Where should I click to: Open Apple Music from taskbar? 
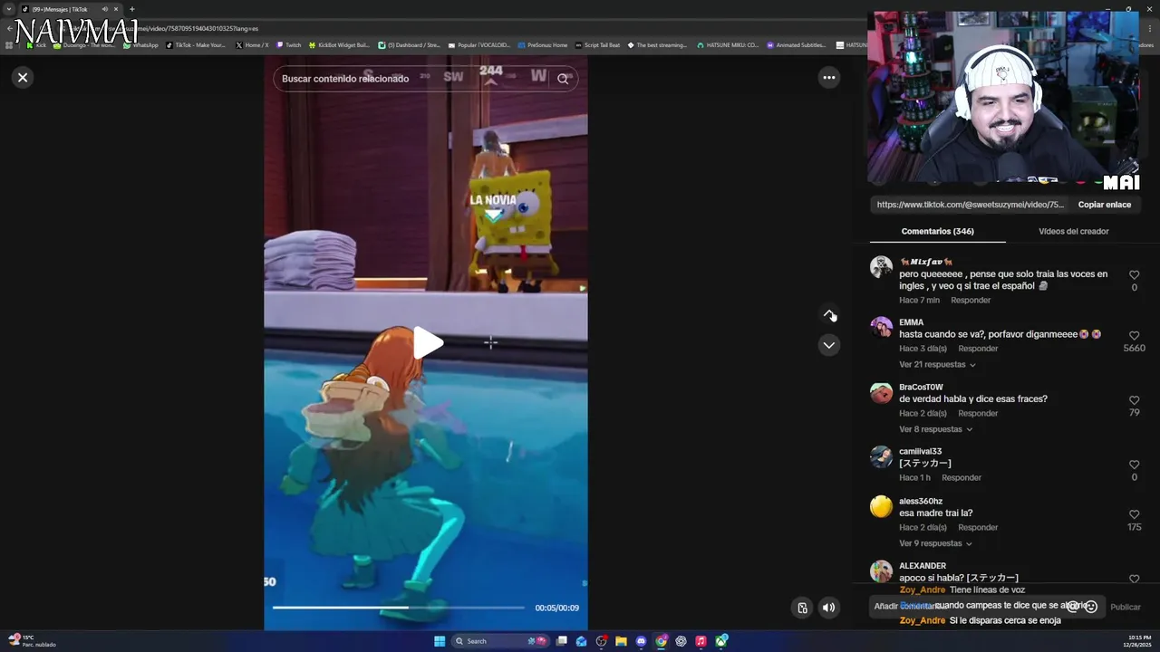point(701,641)
